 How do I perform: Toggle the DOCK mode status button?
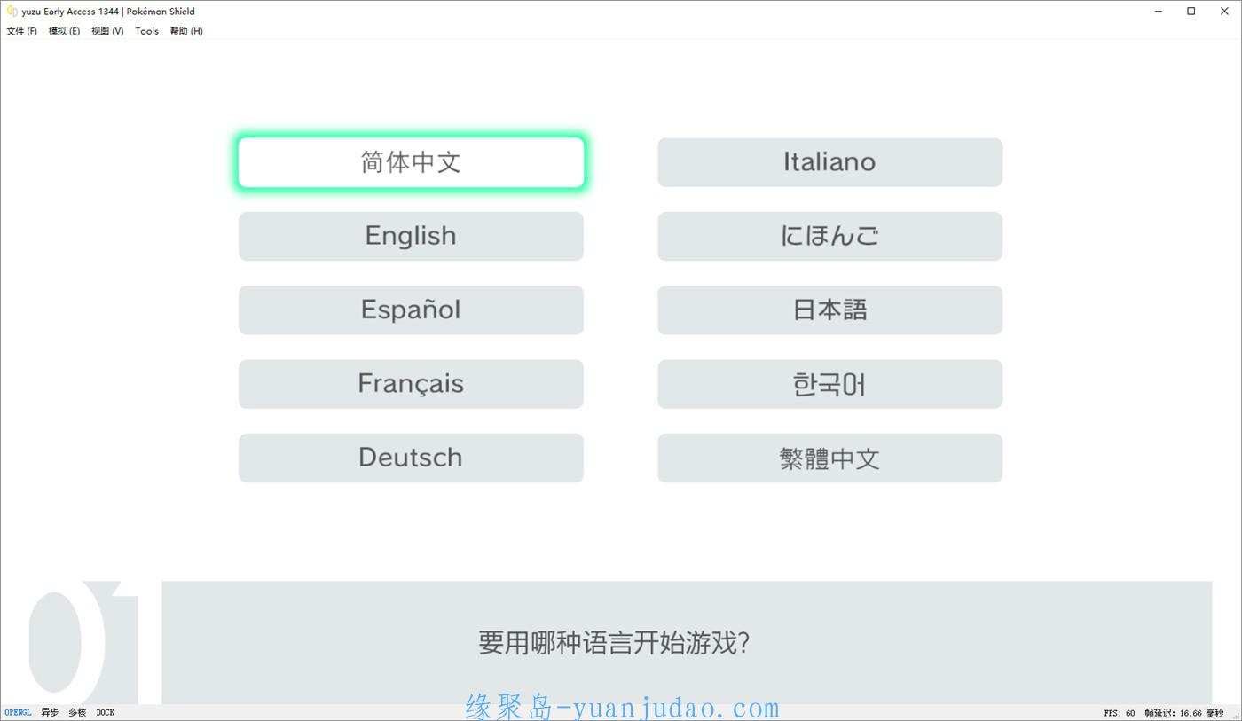[x=106, y=713]
